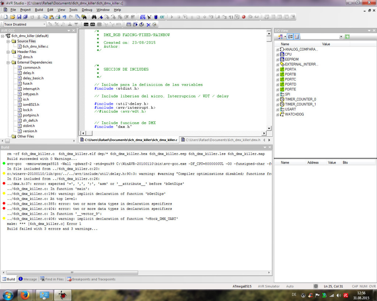Click the Paste clipboard icon

(52, 17)
